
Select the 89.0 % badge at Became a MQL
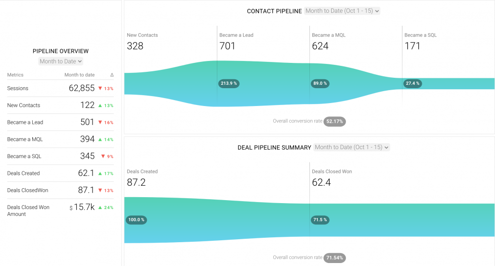(x=320, y=84)
